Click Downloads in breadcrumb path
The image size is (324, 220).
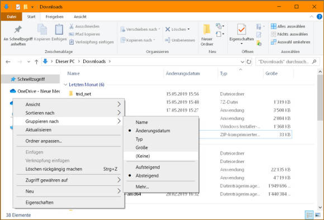click(94, 61)
